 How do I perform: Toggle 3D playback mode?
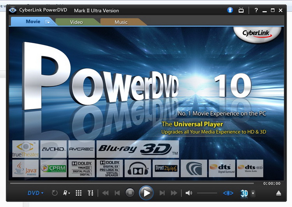[x=244, y=193]
